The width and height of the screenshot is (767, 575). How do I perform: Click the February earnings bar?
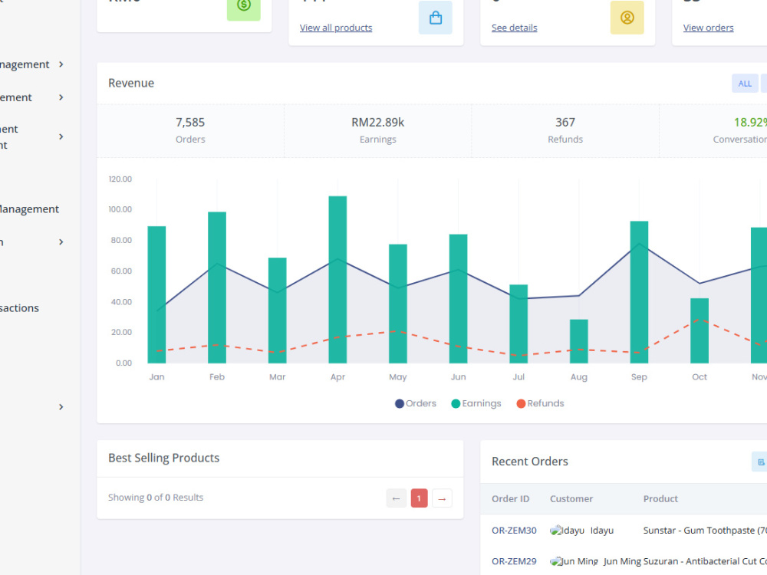point(217,287)
